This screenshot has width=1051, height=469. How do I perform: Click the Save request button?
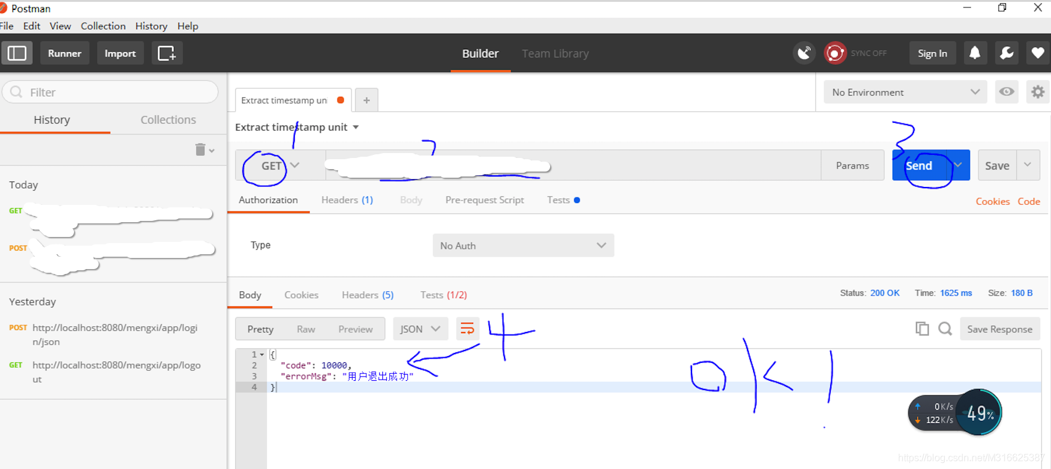pyautogui.click(x=997, y=165)
